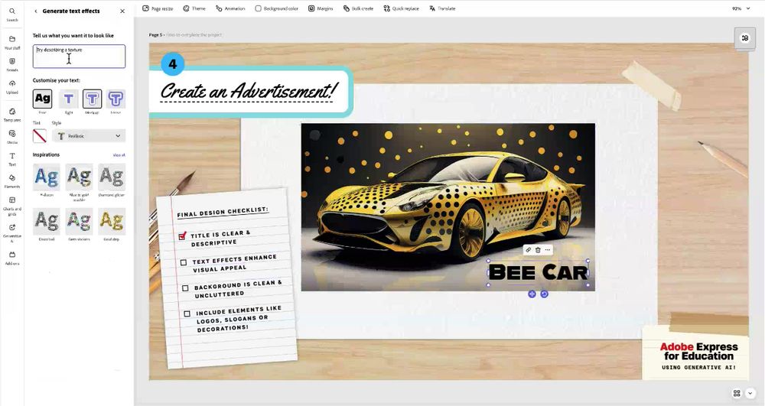Select Medium outline for the text
The height and width of the screenshot is (406, 765).
[x=93, y=99]
